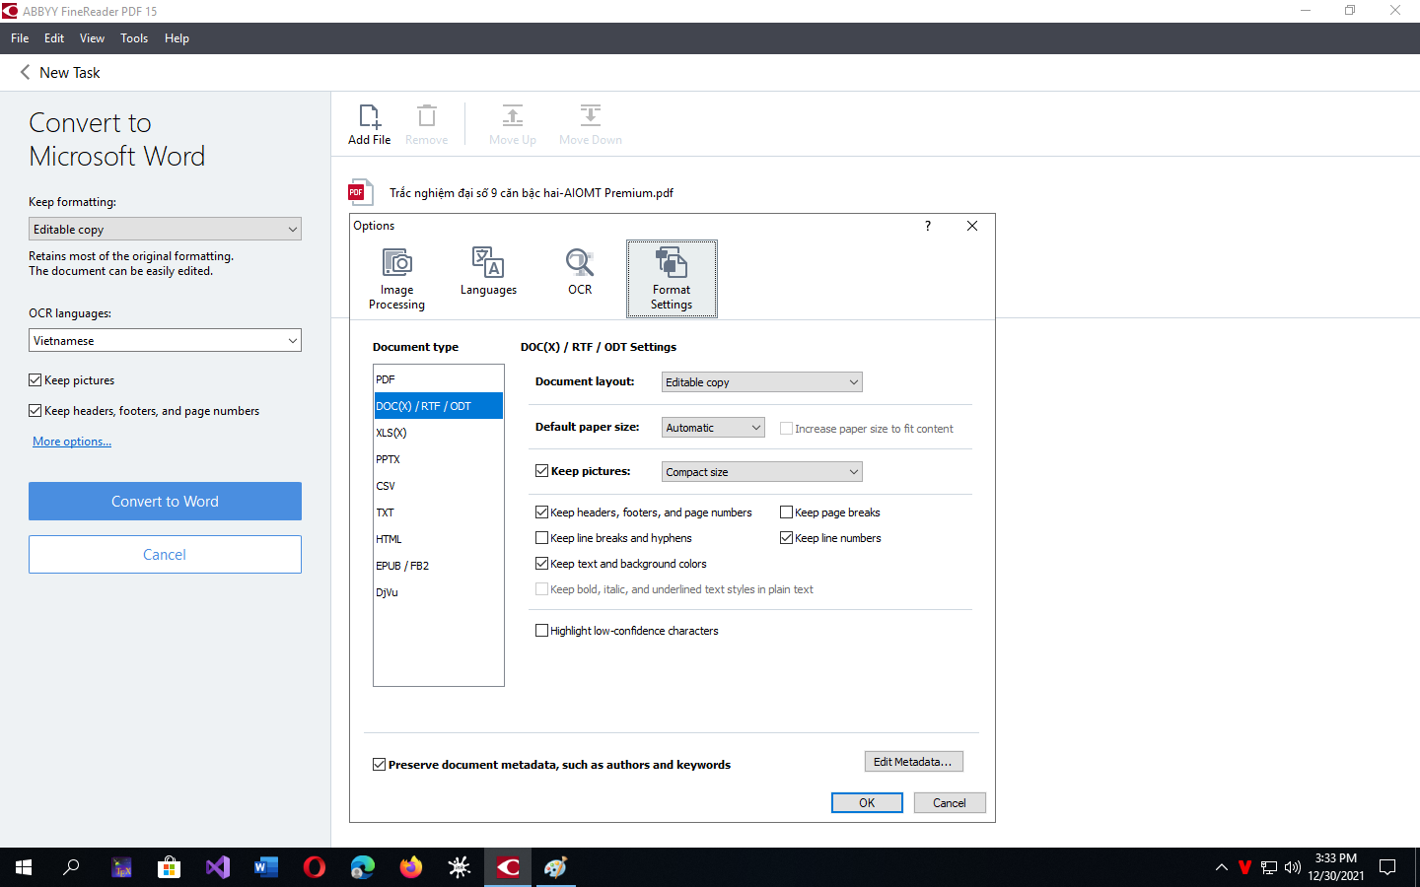This screenshot has width=1420, height=887.
Task: Select PDF document type
Action: pyautogui.click(x=438, y=379)
